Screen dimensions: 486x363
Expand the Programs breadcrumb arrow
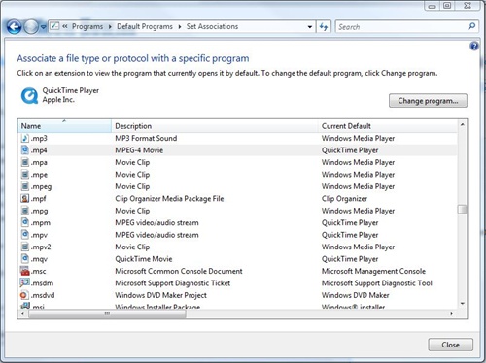click(110, 27)
